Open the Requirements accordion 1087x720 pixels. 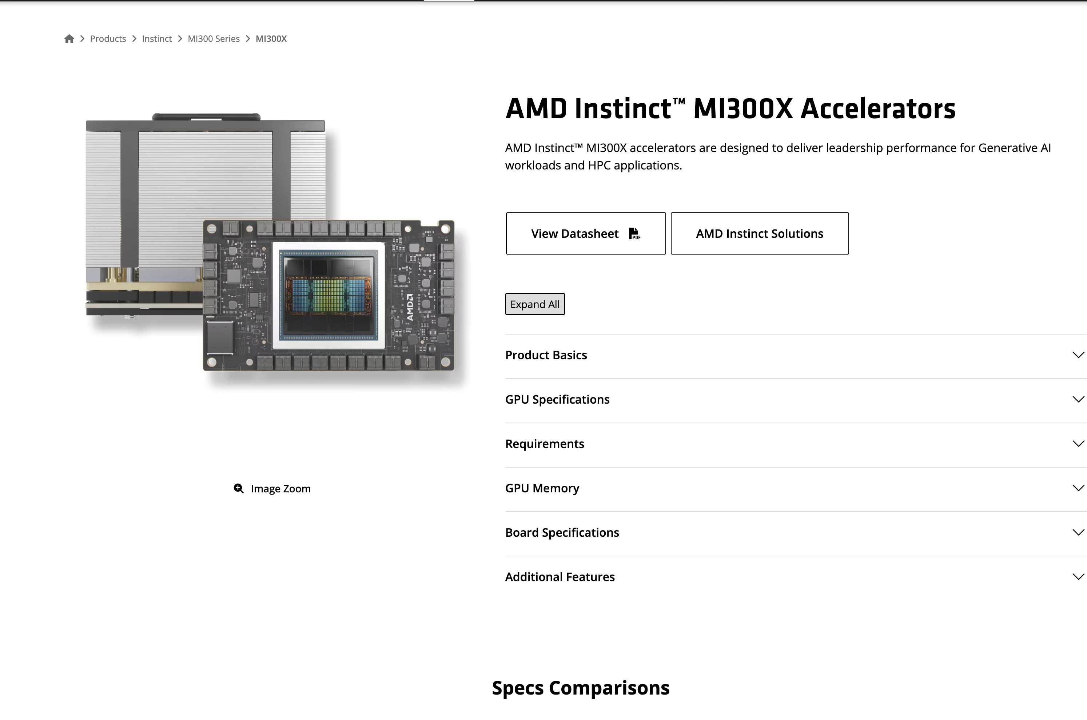coord(796,444)
